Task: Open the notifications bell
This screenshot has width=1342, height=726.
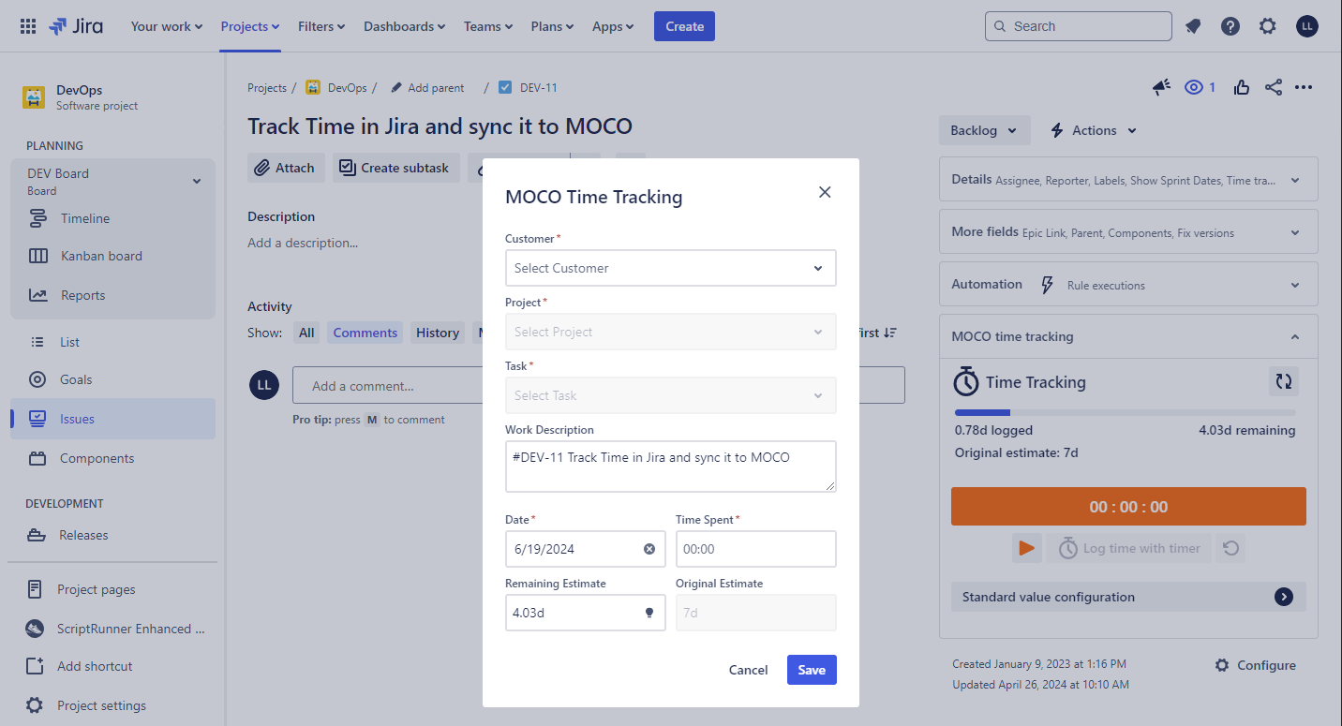Action: tap(1193, 26)
